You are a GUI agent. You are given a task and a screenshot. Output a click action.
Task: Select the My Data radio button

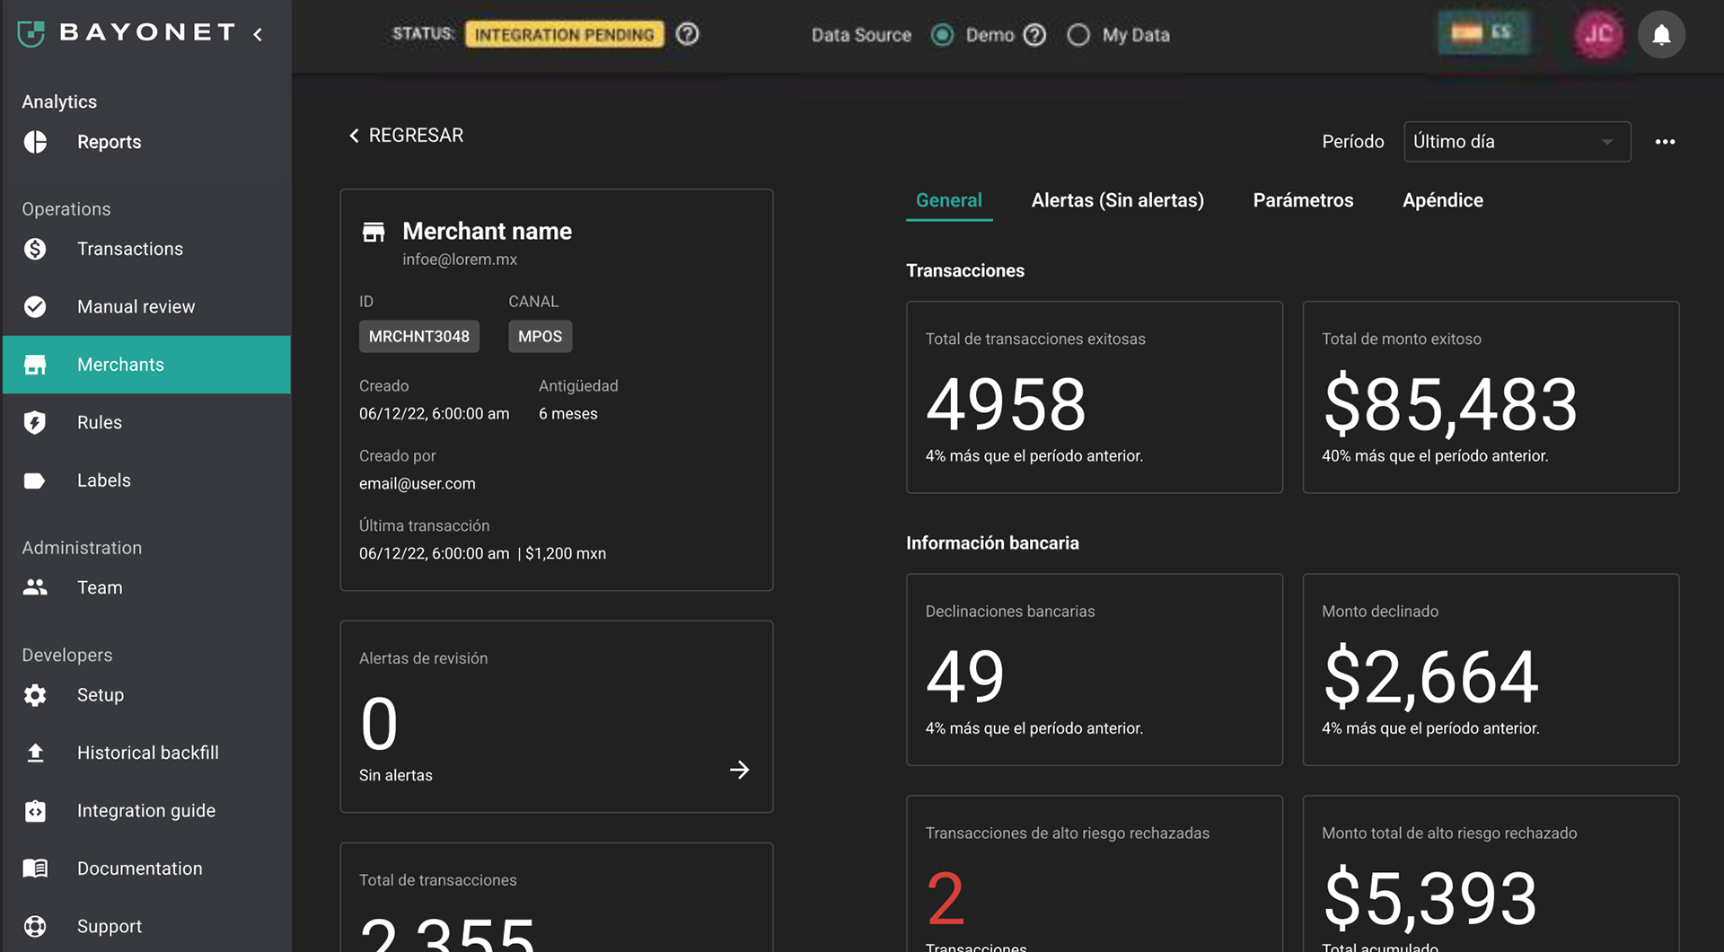pyautogui.click(x=1078, y=35)
